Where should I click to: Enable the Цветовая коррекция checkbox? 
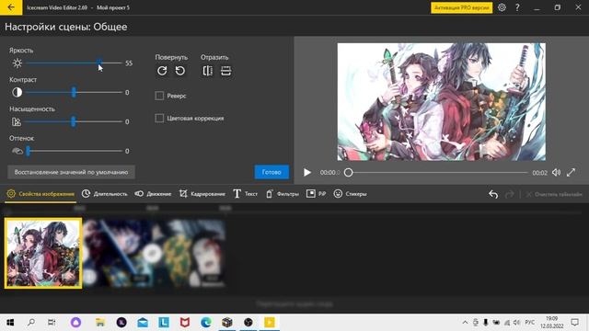pyautogui.click(x=159, y=119)
